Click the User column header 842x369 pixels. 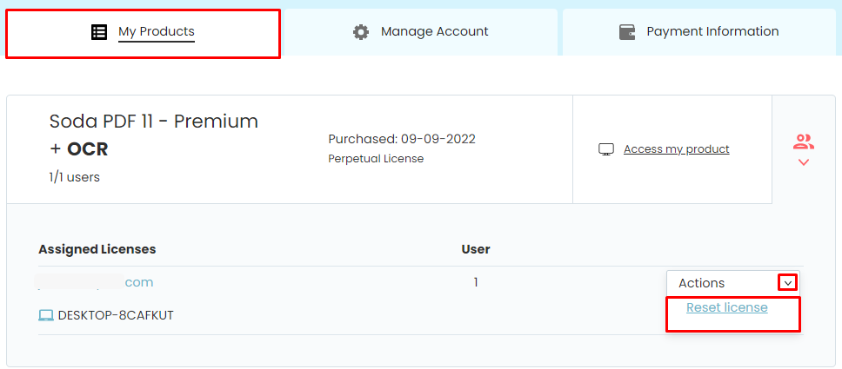pyautogui.click(x=476, y=249)
